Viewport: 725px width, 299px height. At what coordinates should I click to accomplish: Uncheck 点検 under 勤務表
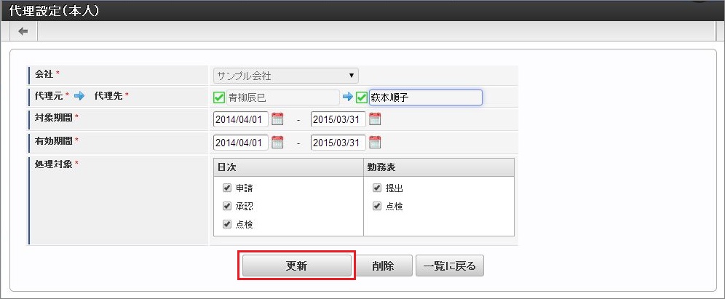[x=377, y=206]
